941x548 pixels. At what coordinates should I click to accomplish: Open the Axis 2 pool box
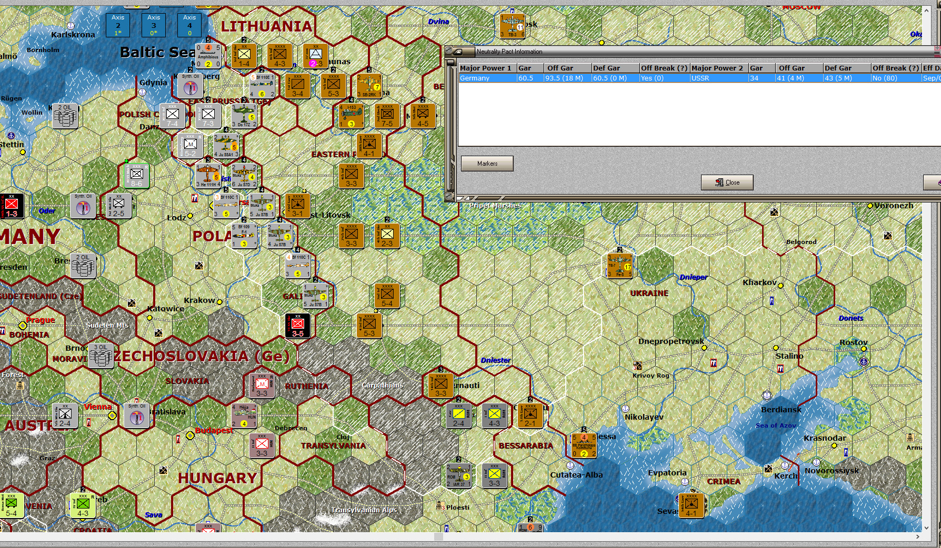tap(118, 25)
